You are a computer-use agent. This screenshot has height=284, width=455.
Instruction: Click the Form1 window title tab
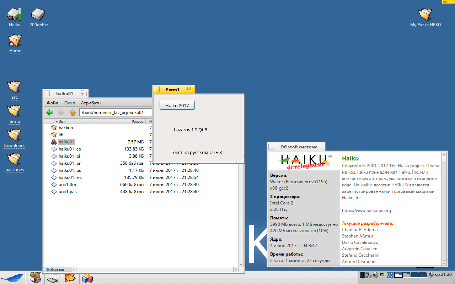173,90
